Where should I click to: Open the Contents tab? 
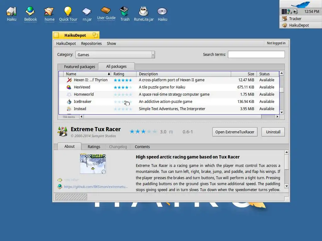142,147
